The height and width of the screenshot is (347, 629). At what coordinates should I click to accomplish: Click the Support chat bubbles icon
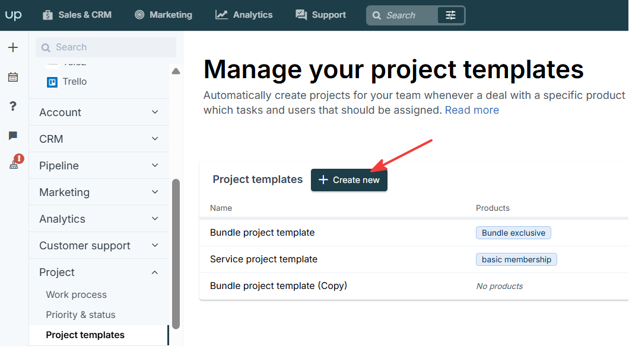301,15
